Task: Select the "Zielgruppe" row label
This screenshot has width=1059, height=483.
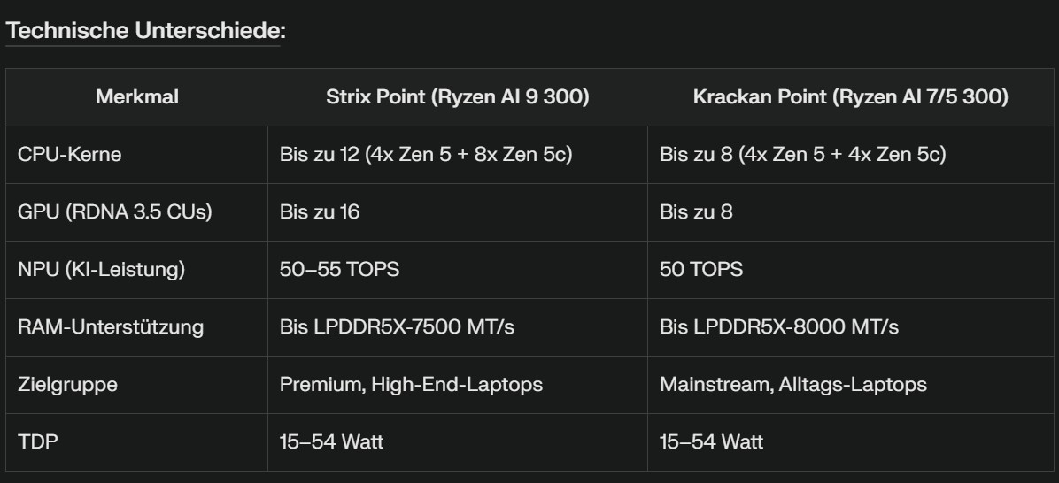Action: click(x=68, y=385)
